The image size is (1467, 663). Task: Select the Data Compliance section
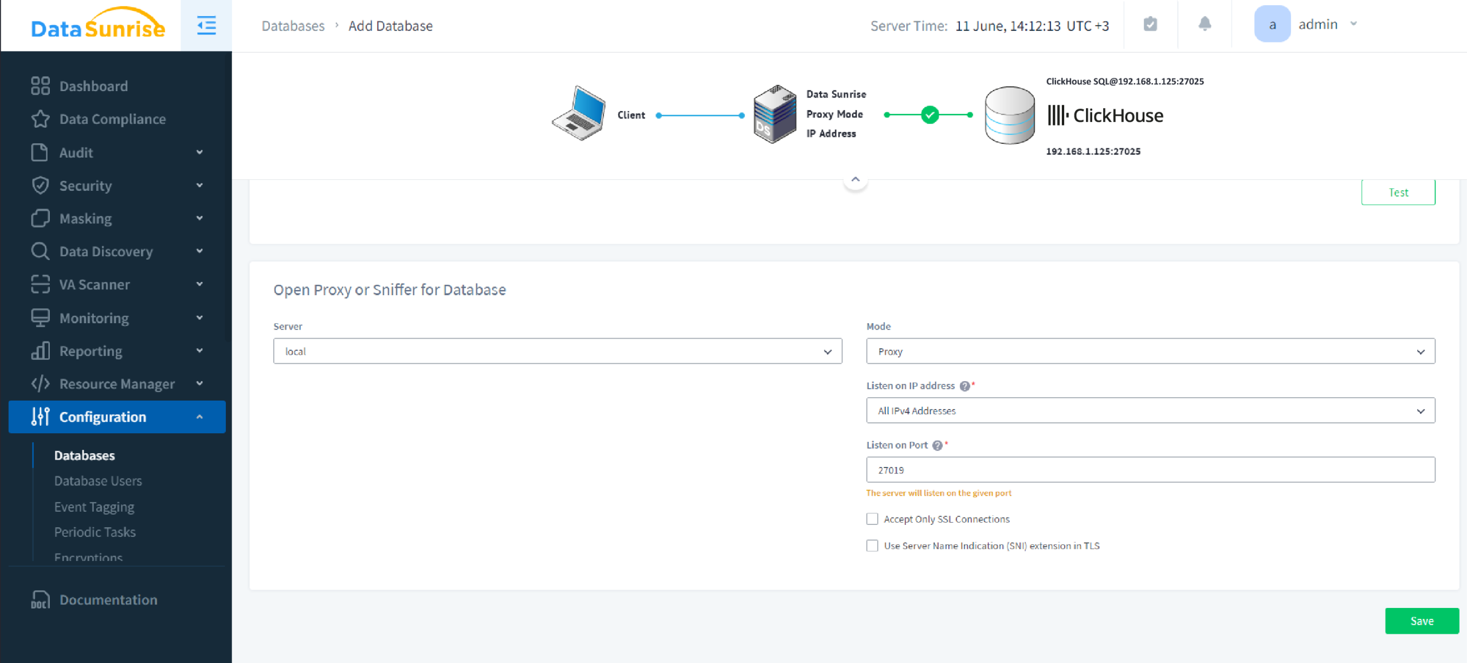tap(112, 119)
